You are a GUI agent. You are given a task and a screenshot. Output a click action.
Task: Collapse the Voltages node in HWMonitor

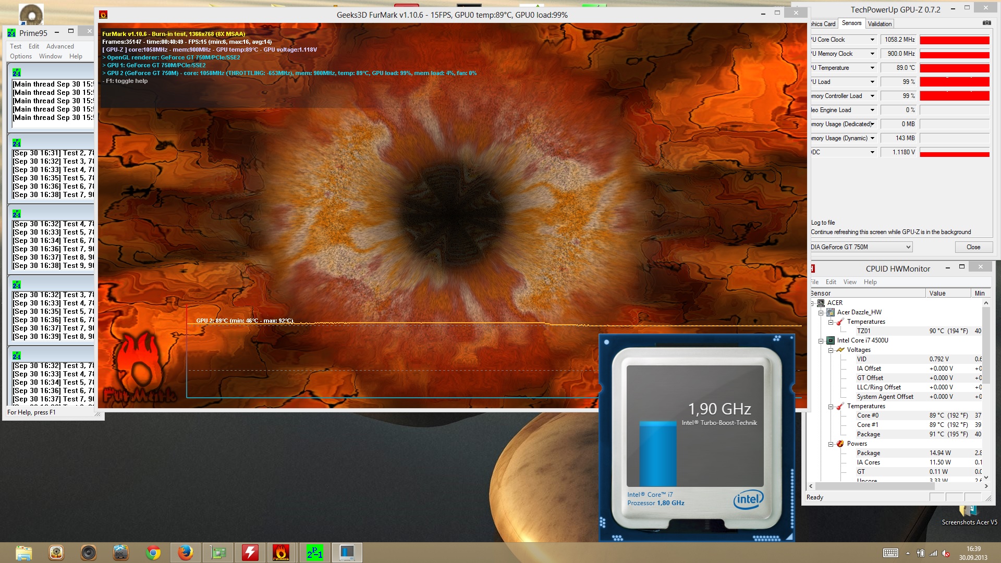[831, 350]
